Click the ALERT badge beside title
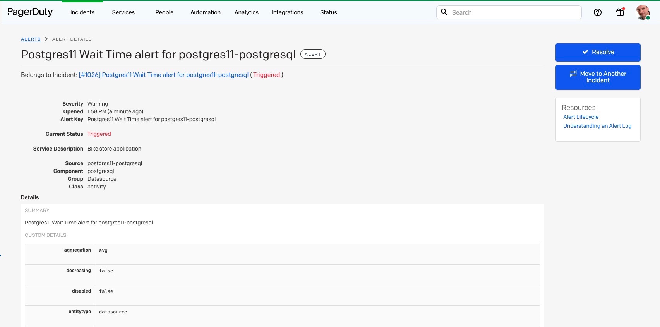Image resolution: width=660 pixels, height=327 pixels. point(313,54)
